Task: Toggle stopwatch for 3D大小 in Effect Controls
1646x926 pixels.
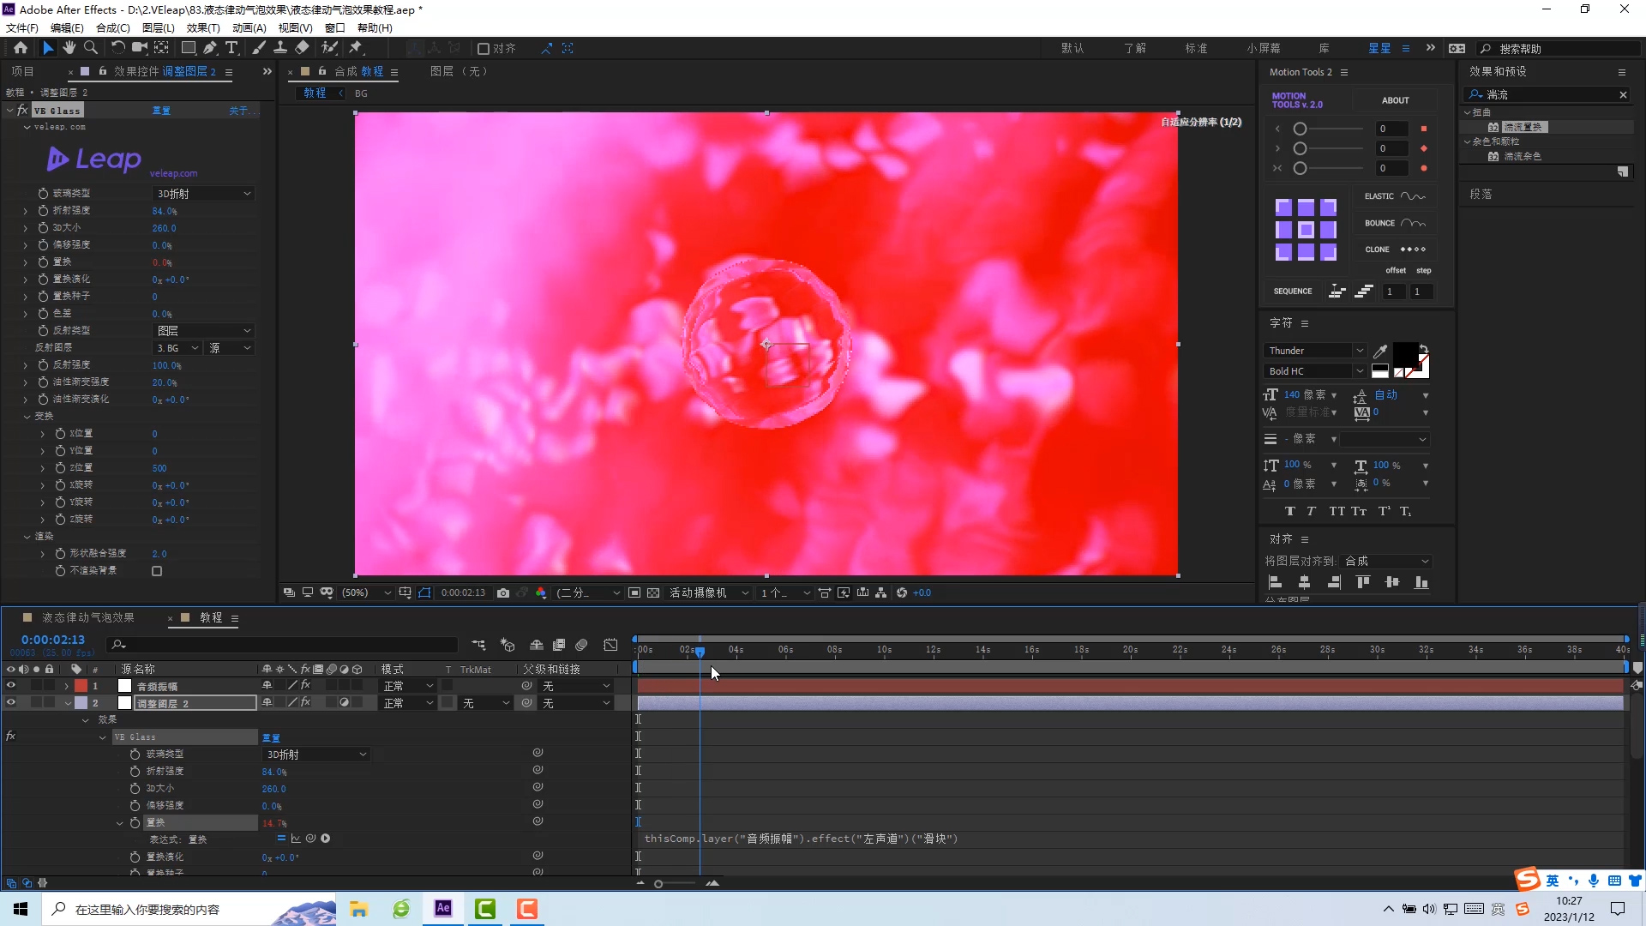Action: (43, 227)
